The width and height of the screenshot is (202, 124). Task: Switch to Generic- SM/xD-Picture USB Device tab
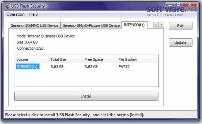91,25
